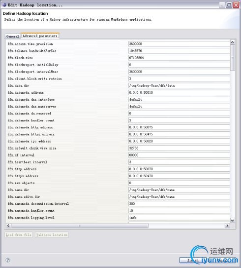Click the dfs.http.address value field
The width and height of the screenshot is (241, 268).
coord(179,169)
